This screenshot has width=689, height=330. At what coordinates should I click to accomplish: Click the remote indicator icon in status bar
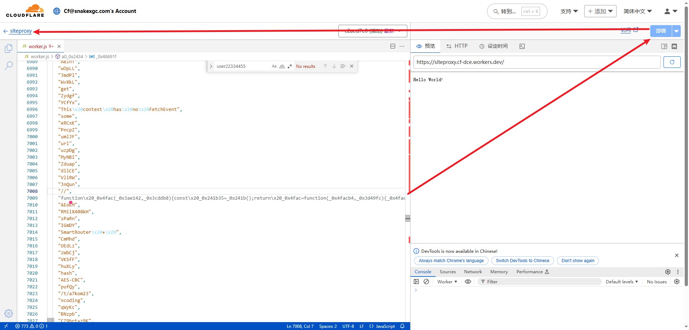(6, 326)
